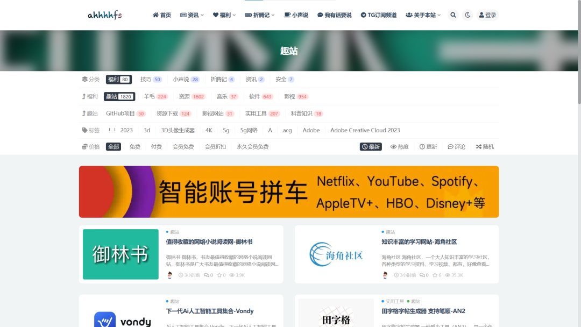Choose 免费 price filter
Screen dimensions: 581x327
pyautogui.click(x=135, y=147)
